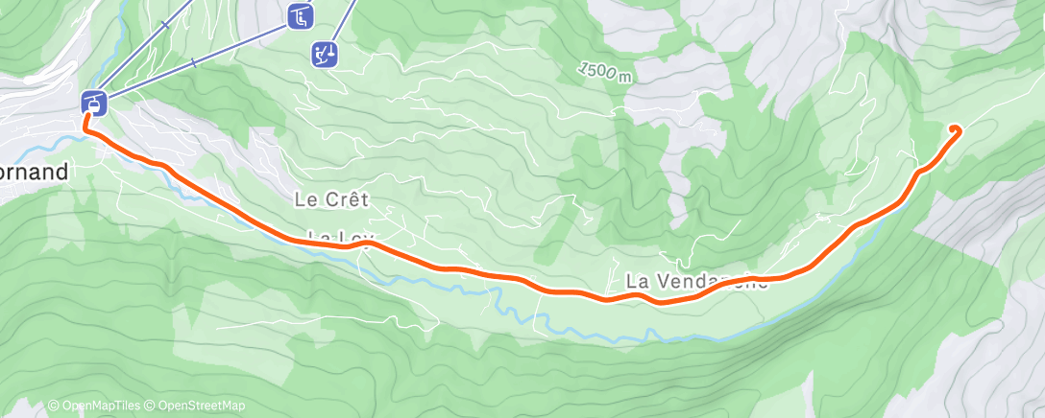Open the OpenMapTiles attribution link
The height and width of the screenshot is (418, 1045).
pos(95,406)
